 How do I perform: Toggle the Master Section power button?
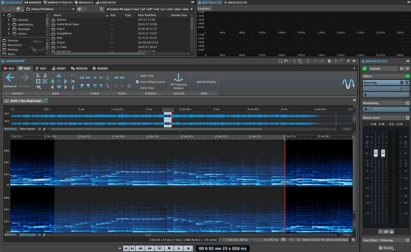click(x=365, y=69)
